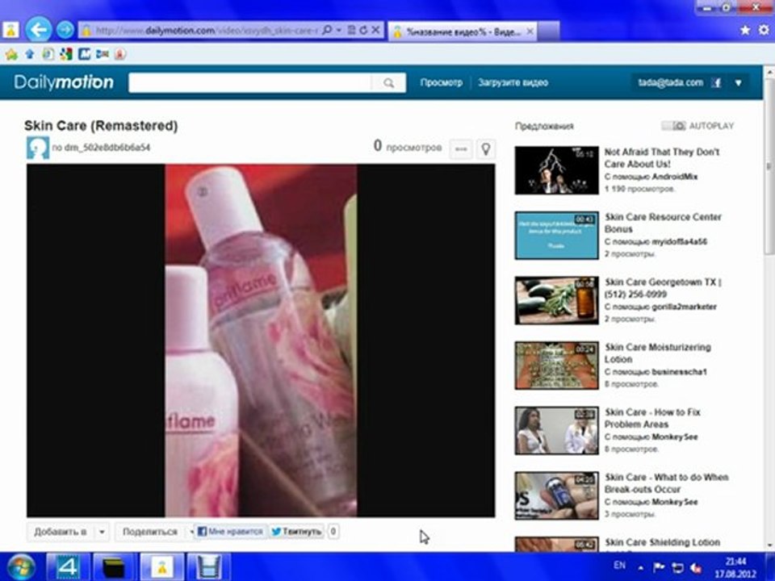Click the Google icon in the favorites bar
The height and width of the screenshot is (581, 775).
[x=66, y=54]
